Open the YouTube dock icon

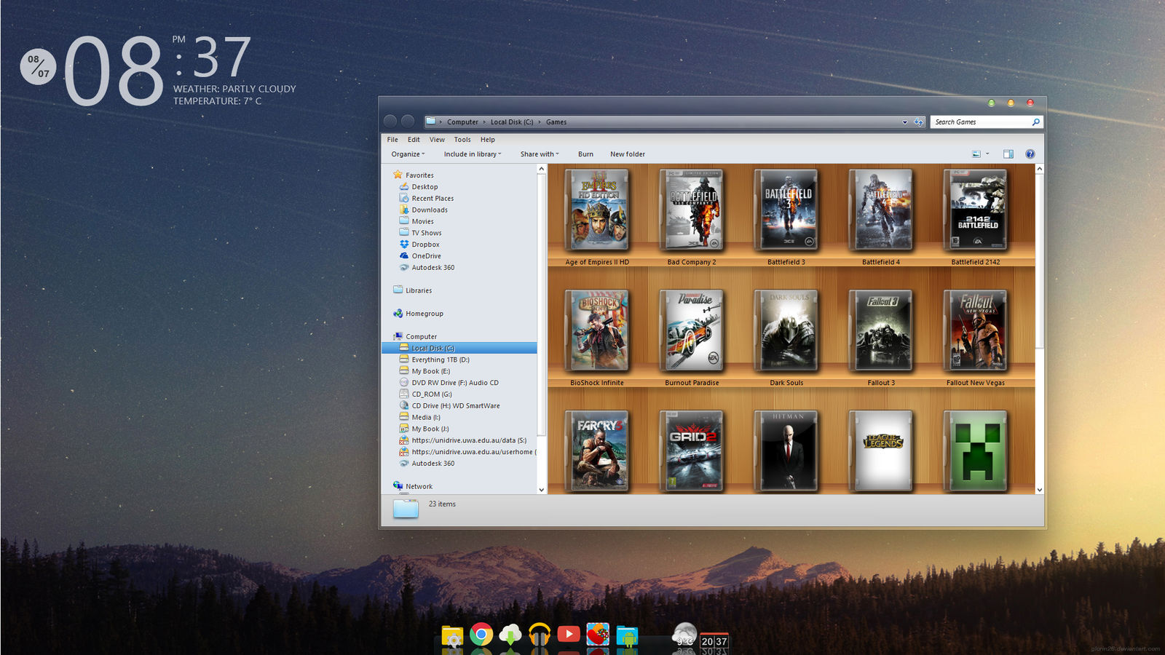pyautogui.click(x=569, y=635)
